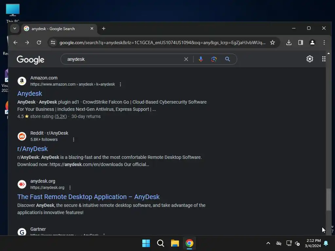Open new tab with plus button
Image resolution: width=335 pixels, height=251 pixels.
pos(104,29)
